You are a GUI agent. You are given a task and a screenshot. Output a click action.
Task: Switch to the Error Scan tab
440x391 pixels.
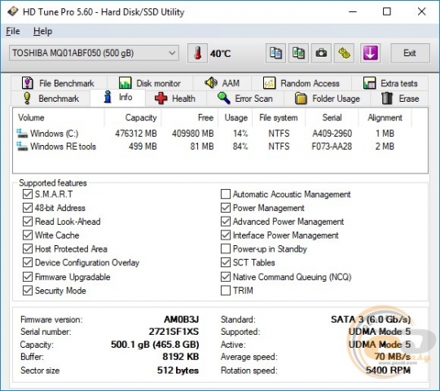[245, 99]
